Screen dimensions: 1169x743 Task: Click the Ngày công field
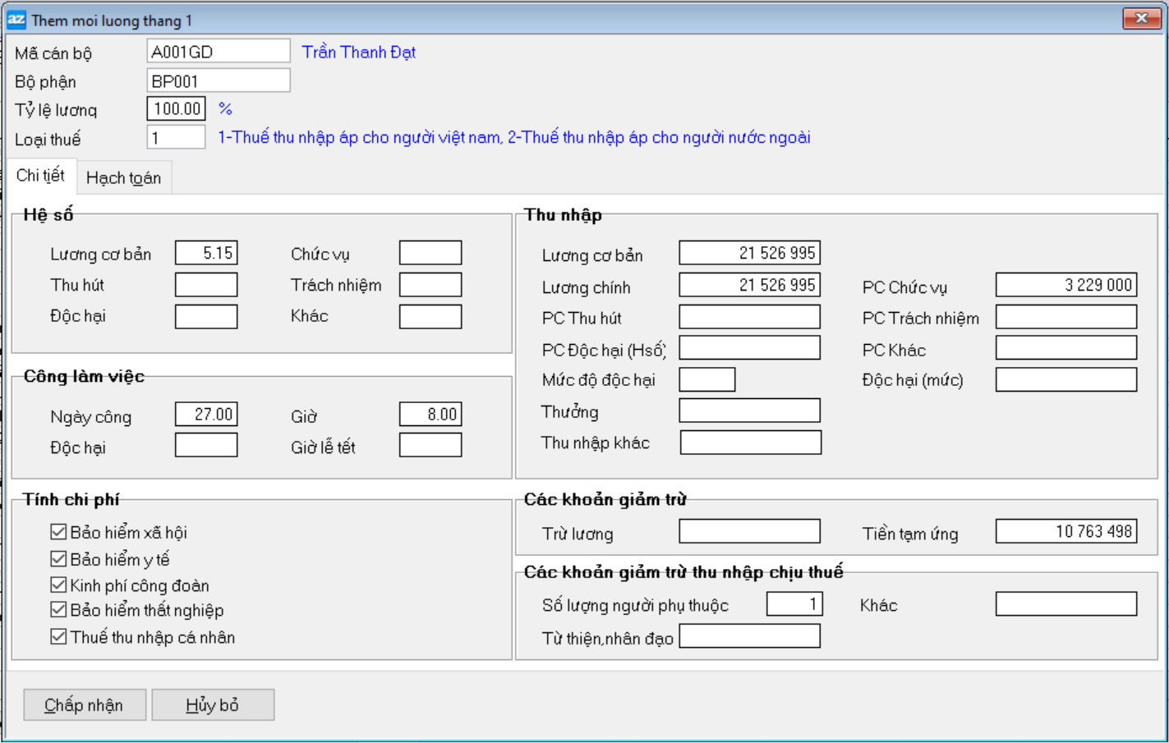(x=206, y=415)
